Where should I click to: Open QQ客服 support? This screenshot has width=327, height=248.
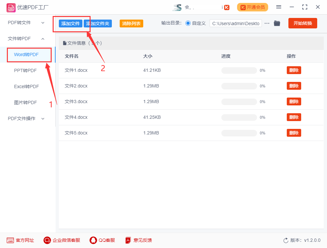(93, 240)
